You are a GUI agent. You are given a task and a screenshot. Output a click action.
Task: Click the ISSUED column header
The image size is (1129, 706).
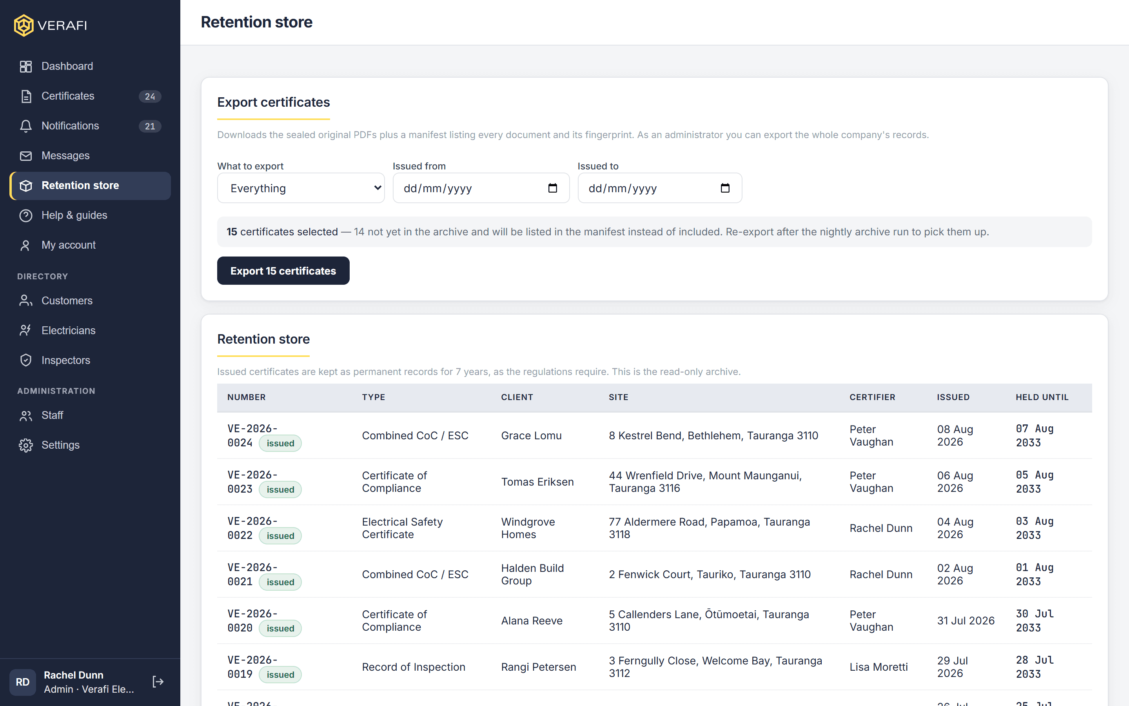pyautogui.click(x=953, y=397)
